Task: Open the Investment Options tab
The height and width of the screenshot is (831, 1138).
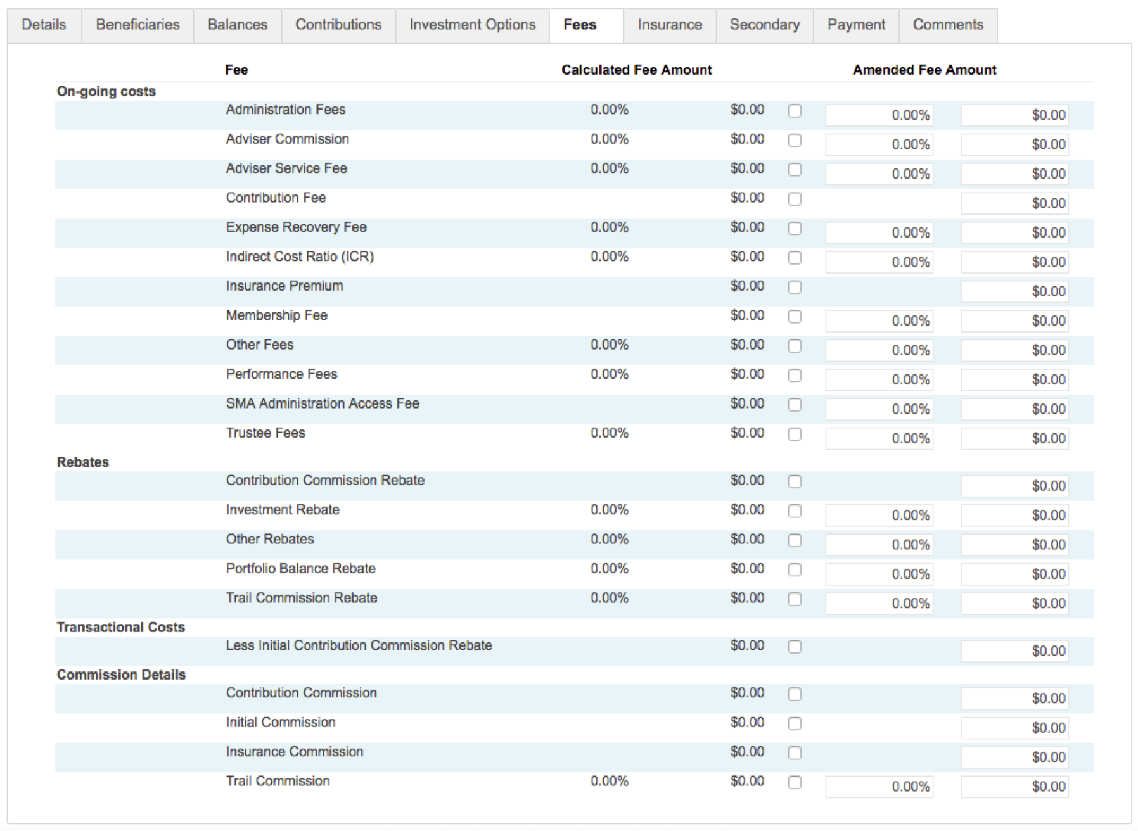Action: tap(472, 25)
